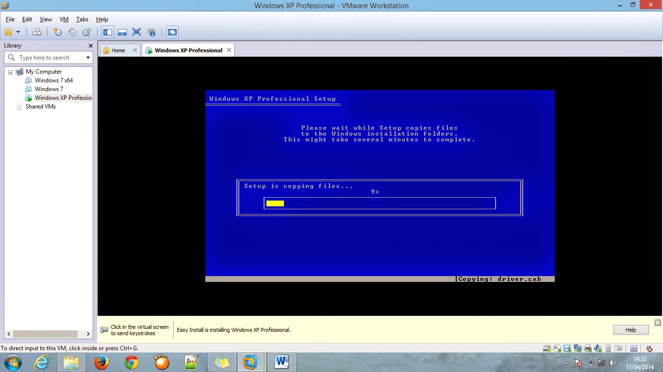
Task: Switch the VM to Unity mode
Action: [151, 32]
